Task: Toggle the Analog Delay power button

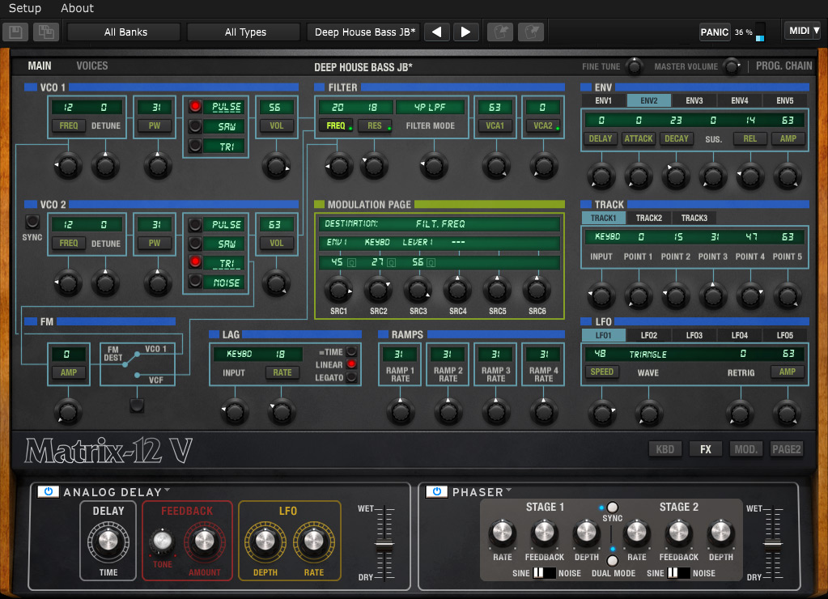Action: point(48,492)
